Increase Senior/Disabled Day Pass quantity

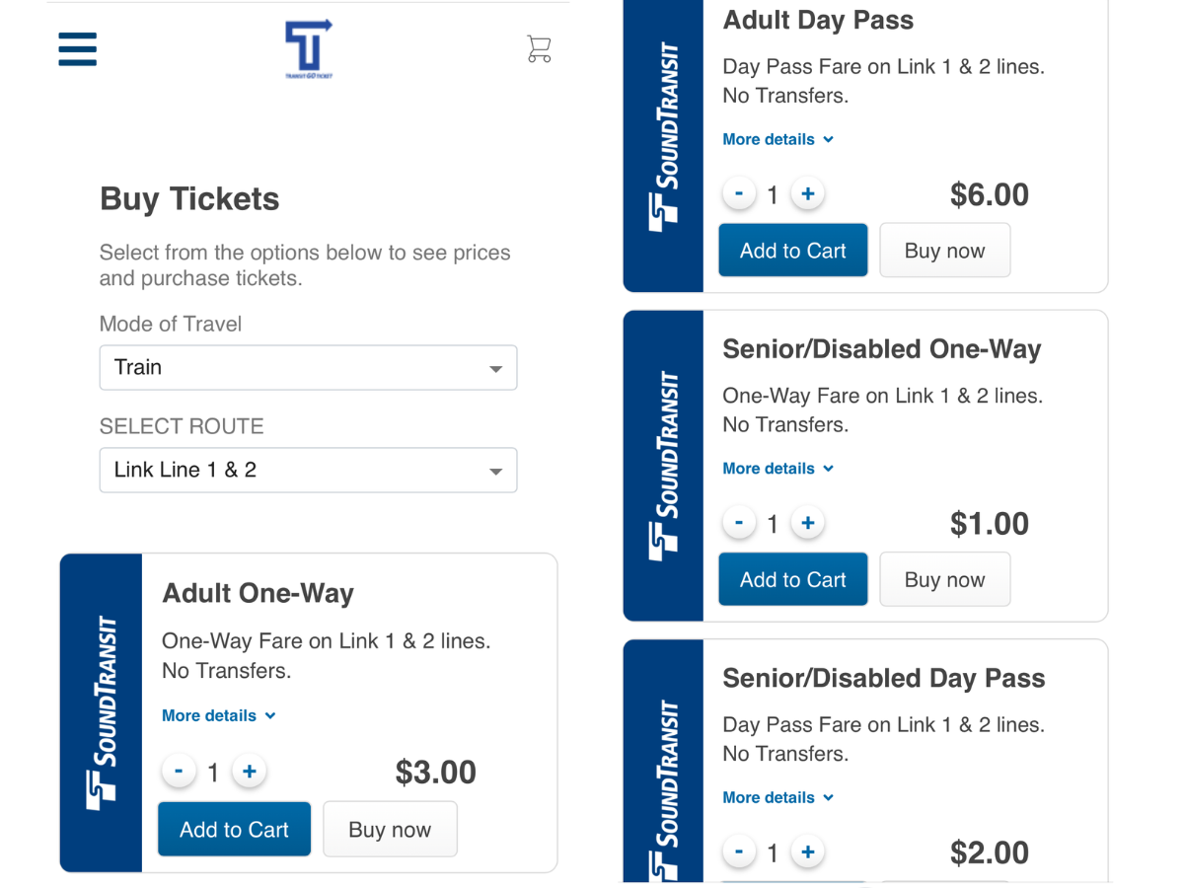click(808, 852)
